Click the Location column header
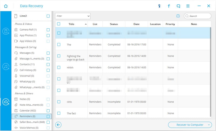The image size is (216, 131). point(155,24)
